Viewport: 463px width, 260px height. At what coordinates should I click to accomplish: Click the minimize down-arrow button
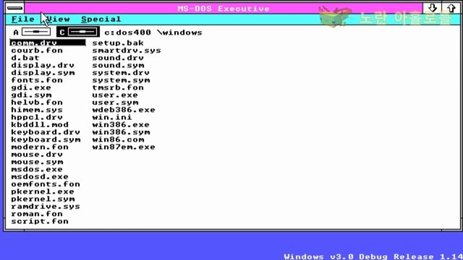tap(433, 8)
